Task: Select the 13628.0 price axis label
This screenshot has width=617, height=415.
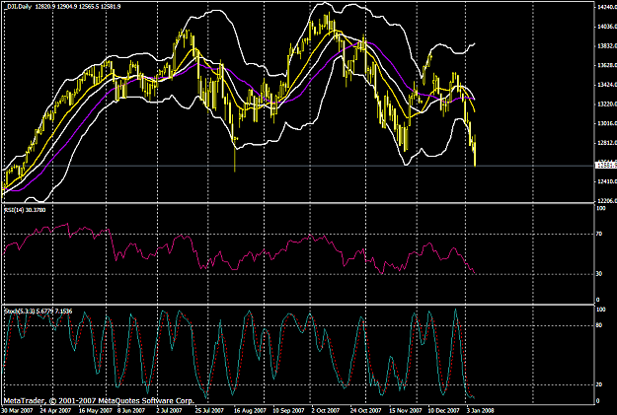Action: pos(607,65)
